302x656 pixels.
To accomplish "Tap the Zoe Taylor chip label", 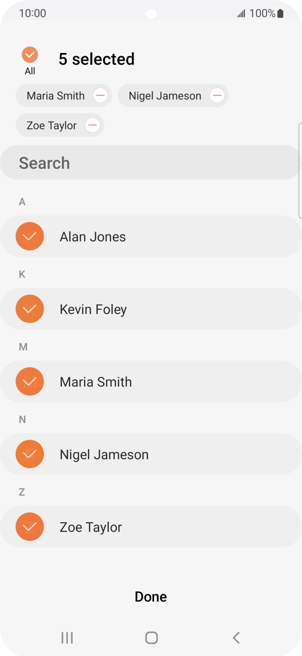I will [51, 125].
